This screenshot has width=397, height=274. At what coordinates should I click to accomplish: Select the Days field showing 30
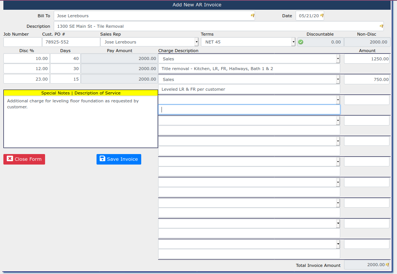pos(65,69)
